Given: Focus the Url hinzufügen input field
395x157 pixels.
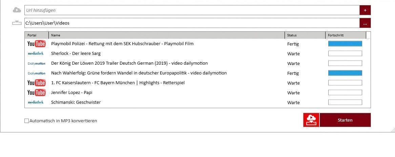Looking at the screenshot, I should 192,10.
